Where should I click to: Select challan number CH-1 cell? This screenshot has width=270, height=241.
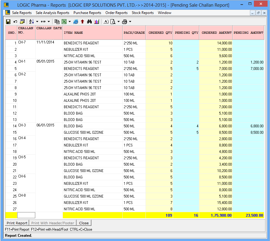pyautogui.click(x=26, y=65)
